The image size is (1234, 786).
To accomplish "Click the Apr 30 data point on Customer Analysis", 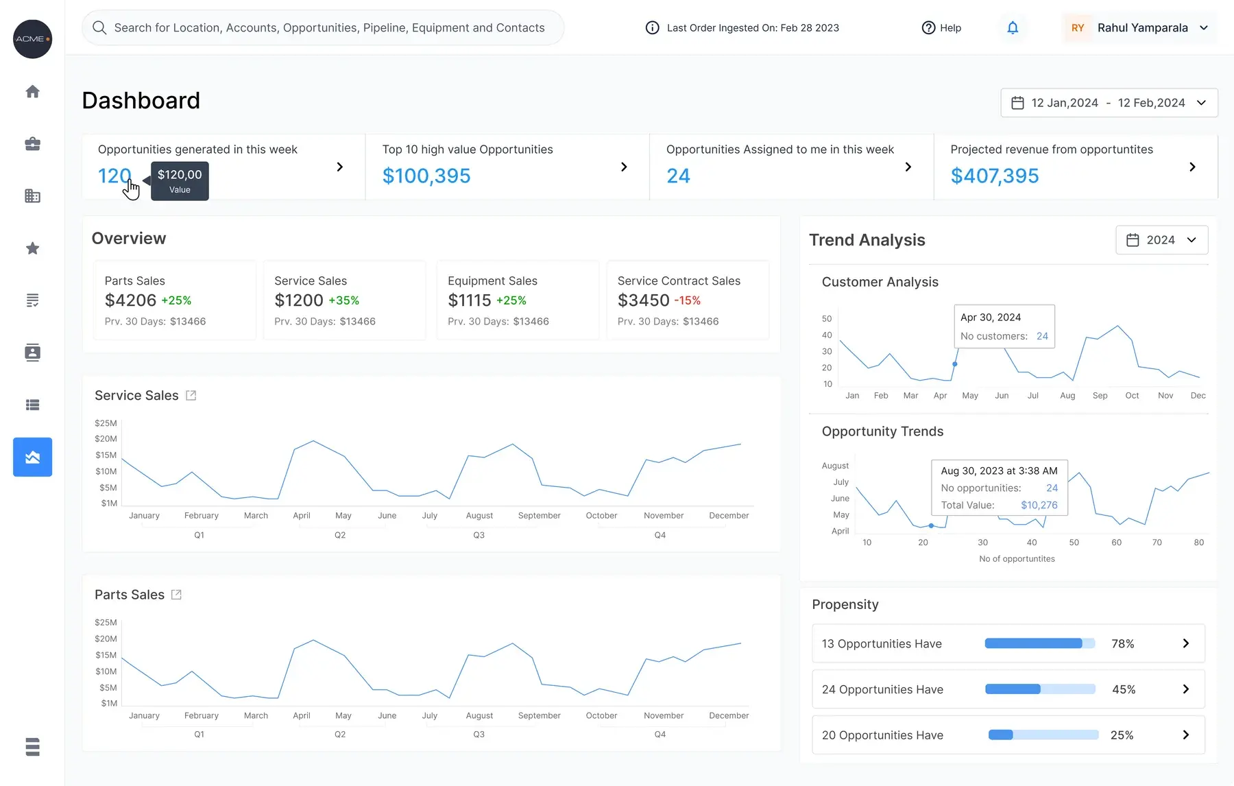I will click(x=955, y=364).
